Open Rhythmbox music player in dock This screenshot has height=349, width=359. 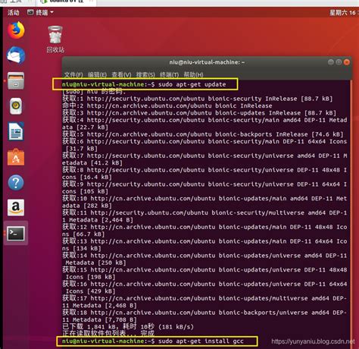coord(16,105)
